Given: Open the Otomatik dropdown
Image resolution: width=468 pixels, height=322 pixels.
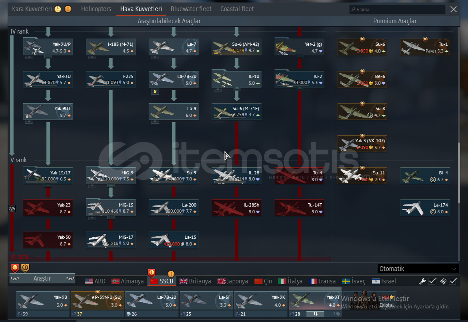Looking at the screenshot, I should (418, 269).
